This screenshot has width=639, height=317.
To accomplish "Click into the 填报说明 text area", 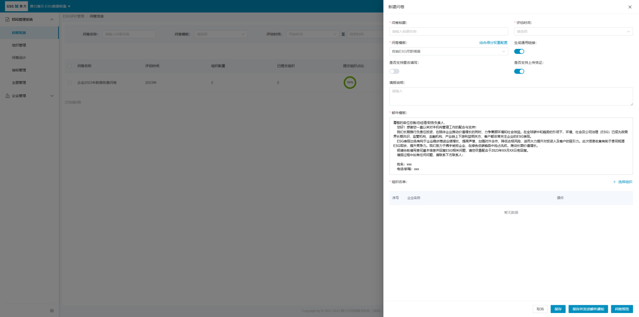I will [x=510, y=96].
